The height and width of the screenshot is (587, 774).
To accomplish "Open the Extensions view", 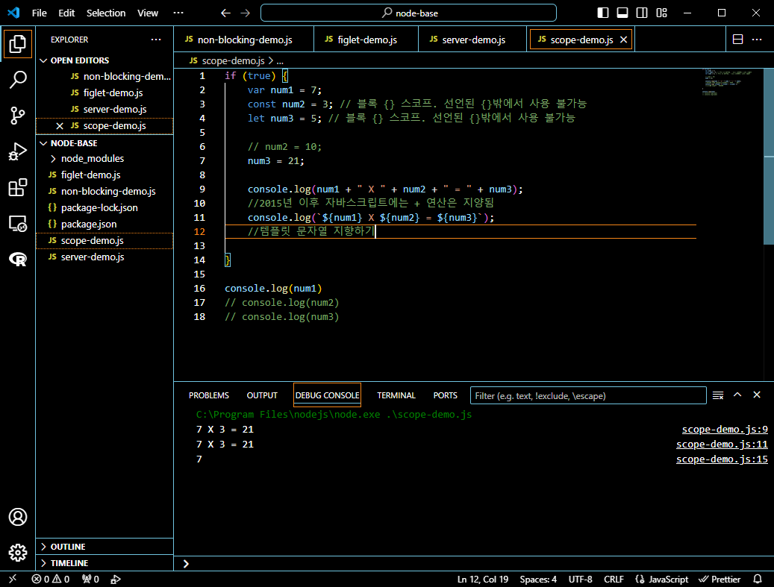I will pos(18,187).
